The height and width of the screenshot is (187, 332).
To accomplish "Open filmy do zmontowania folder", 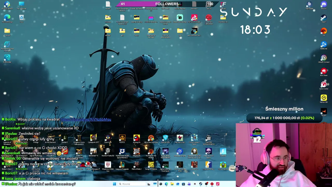I will [x=165, y=33].
